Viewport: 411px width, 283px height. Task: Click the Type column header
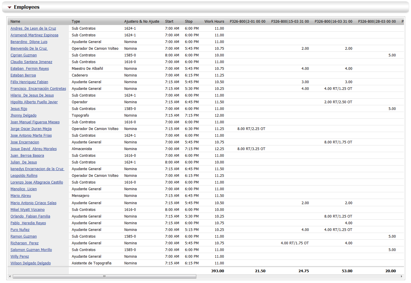pos(76,22)
